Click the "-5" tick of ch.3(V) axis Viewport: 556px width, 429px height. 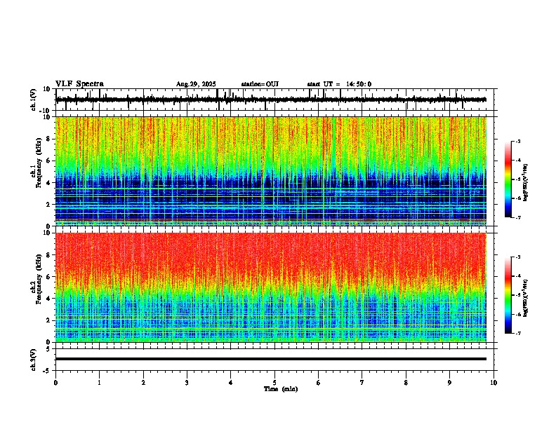(47, 371)
